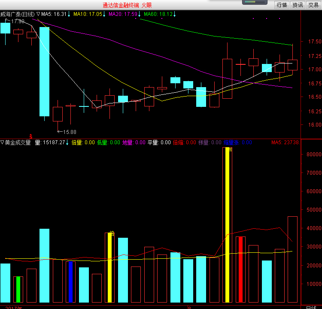The image size is (322, 309).
Task: Click the signal-strength indicator in title bar
Action: pyautogui.click(x=255, y=2)
